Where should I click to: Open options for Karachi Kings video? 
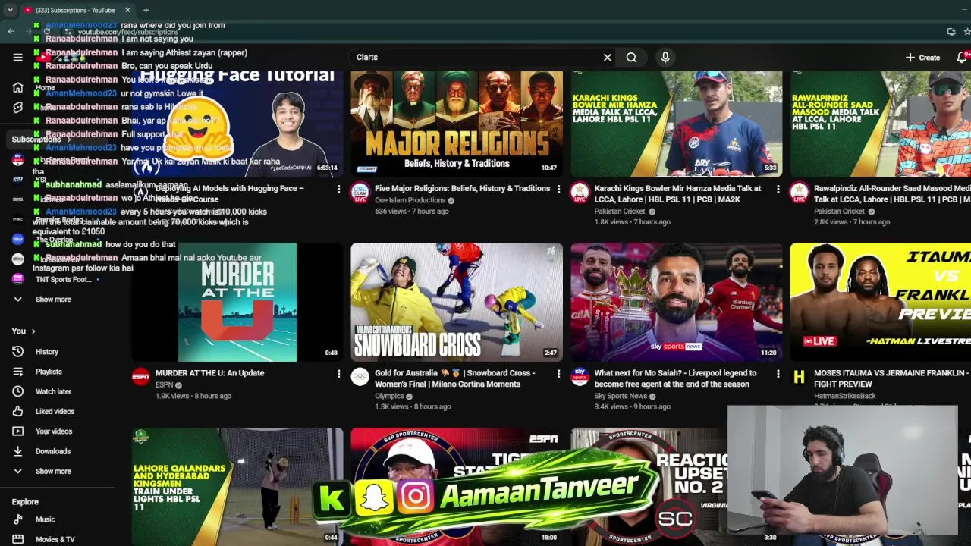[778, 189]
